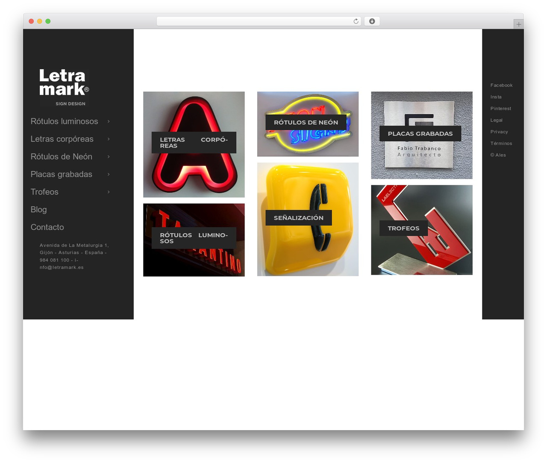Screen dimensions: 547x463
Task: Expand the Letras corpóreas submenu arrow
Action: (x=109, y=139)
